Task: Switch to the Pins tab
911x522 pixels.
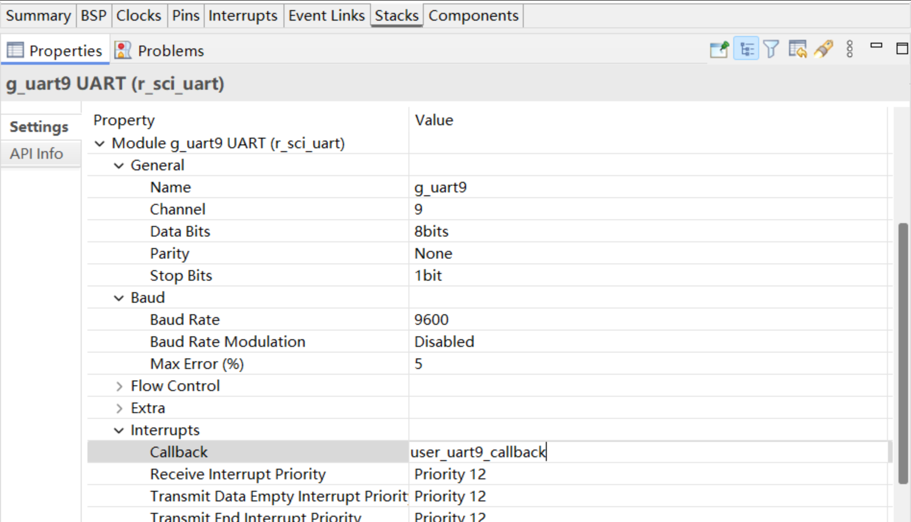Action: [185, 16]
